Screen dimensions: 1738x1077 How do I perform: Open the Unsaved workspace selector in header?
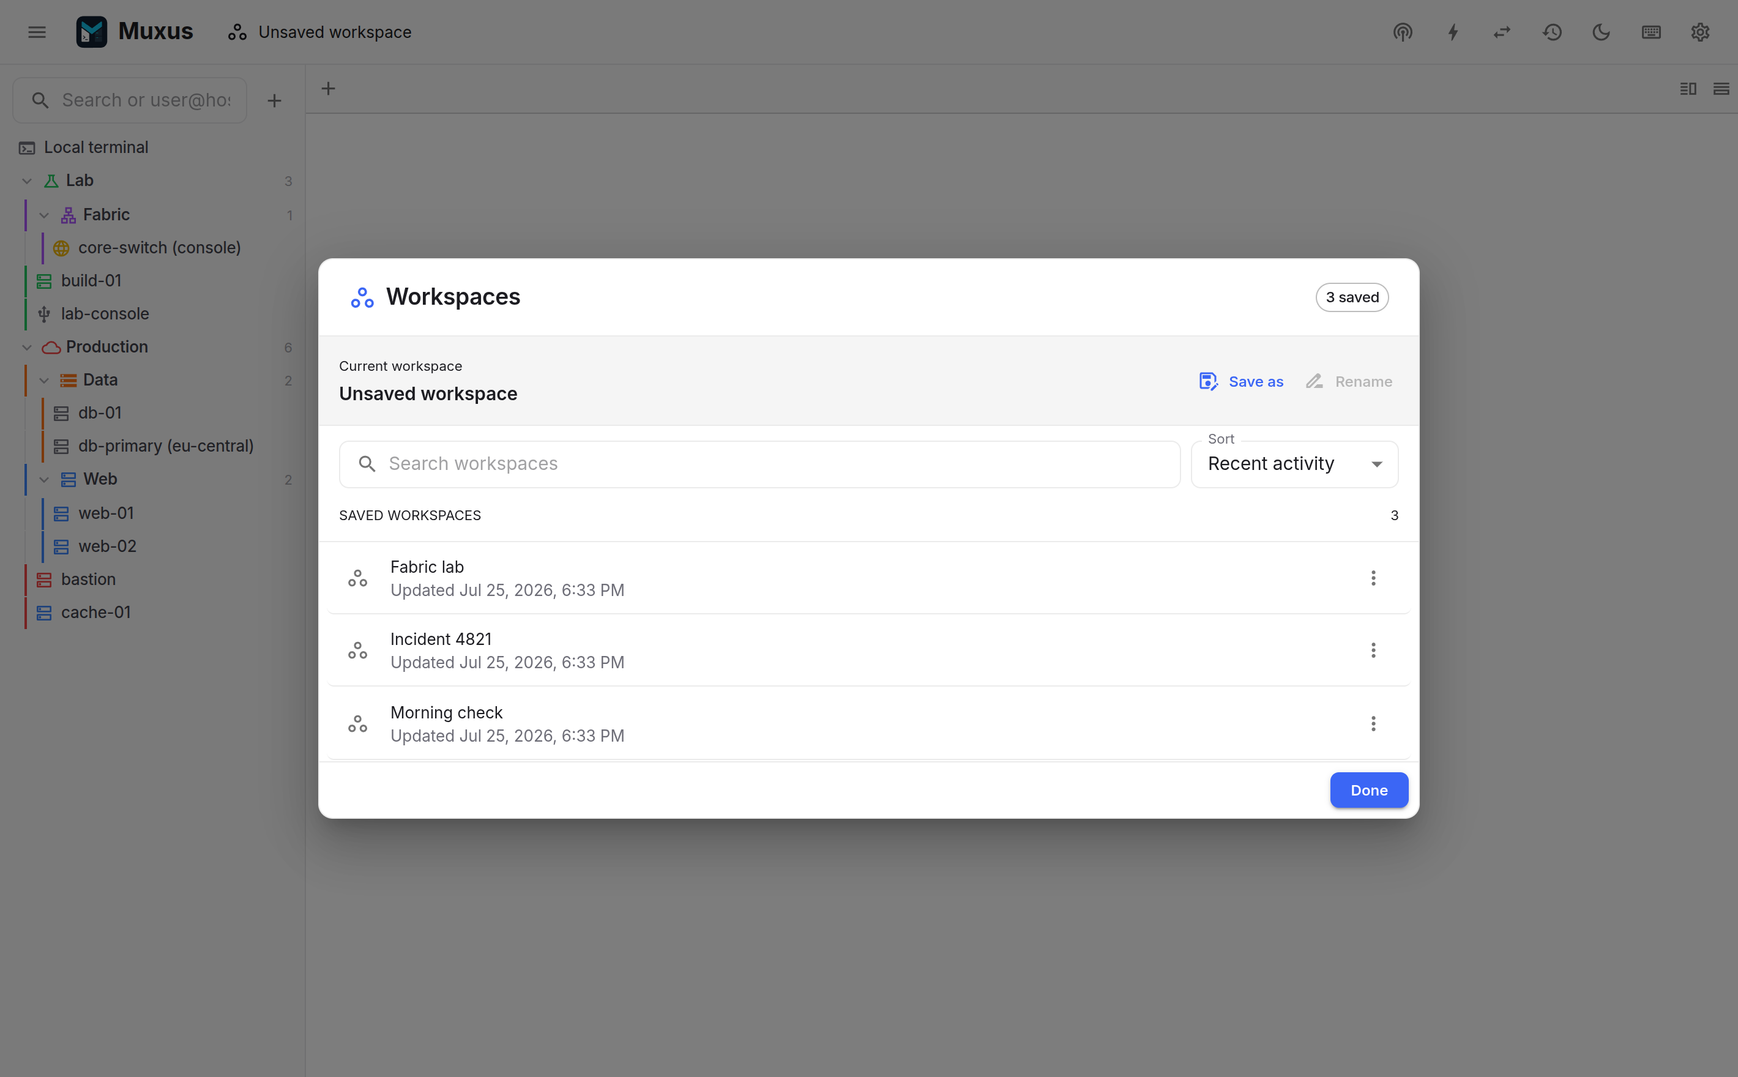[320, 32]
